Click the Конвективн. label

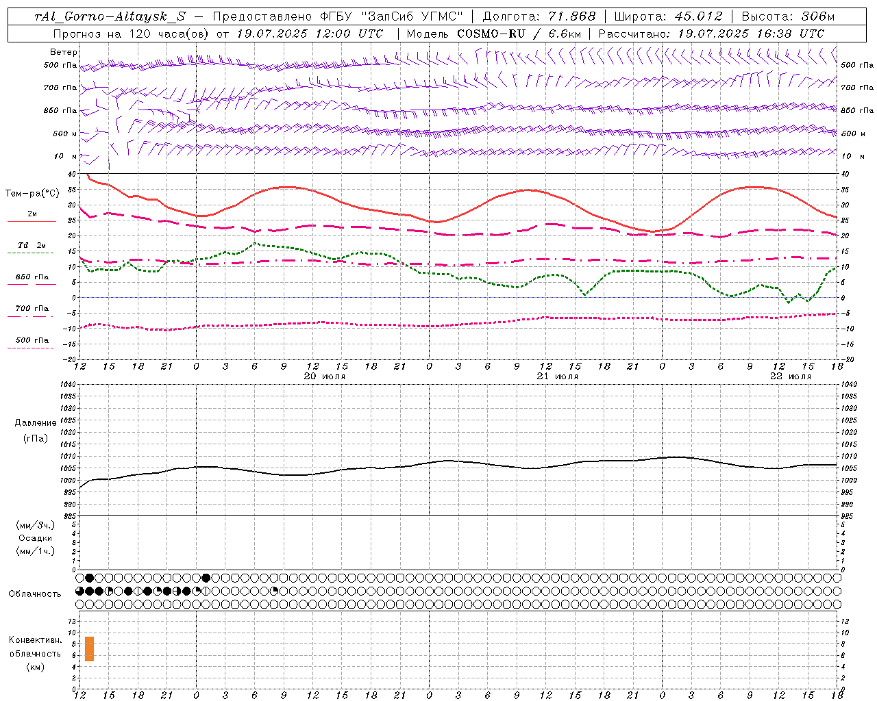point(36,640)
